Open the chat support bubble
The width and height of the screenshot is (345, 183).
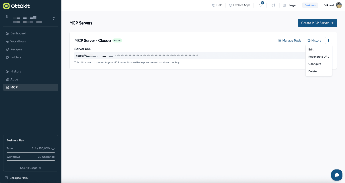pos(336,175)
